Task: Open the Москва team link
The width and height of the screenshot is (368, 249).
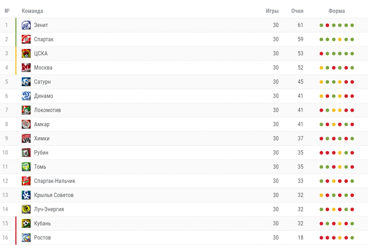Action: click(x=43, y=68)
